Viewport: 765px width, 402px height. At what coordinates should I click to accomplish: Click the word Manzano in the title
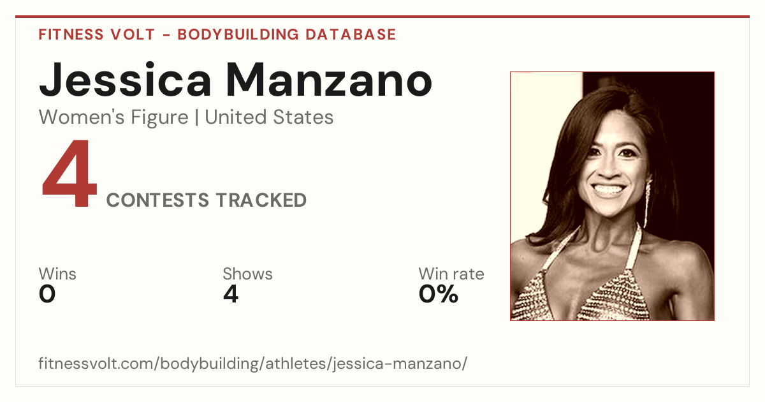[x=329, y=80]
